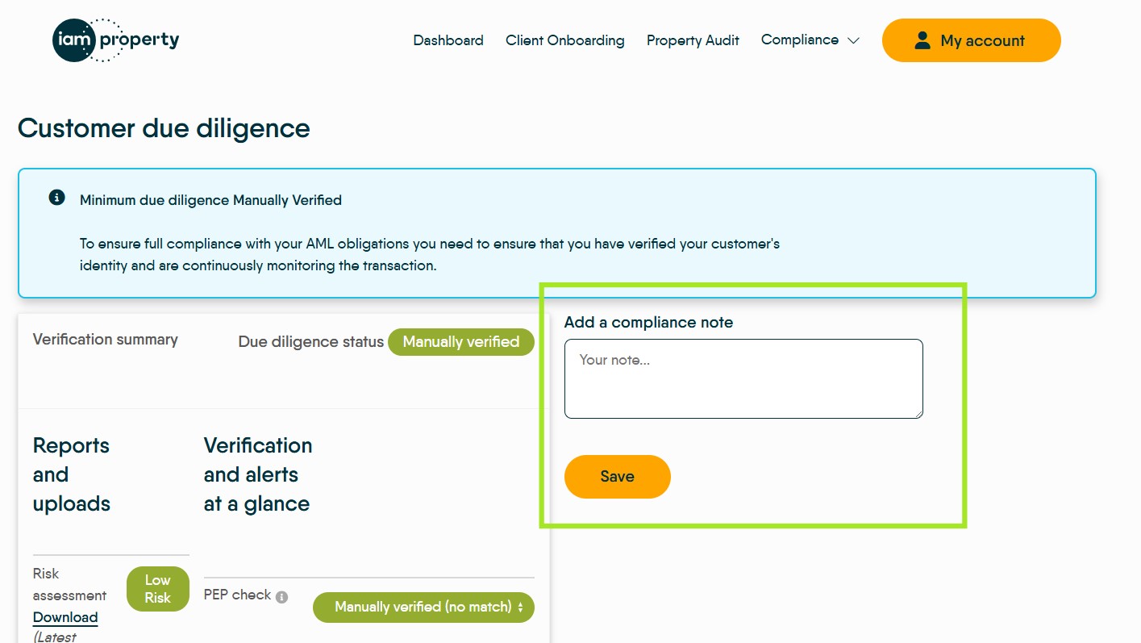Open Client Onboarding from the navigation
Viewport: 1141px width, 643px height.
564,40
